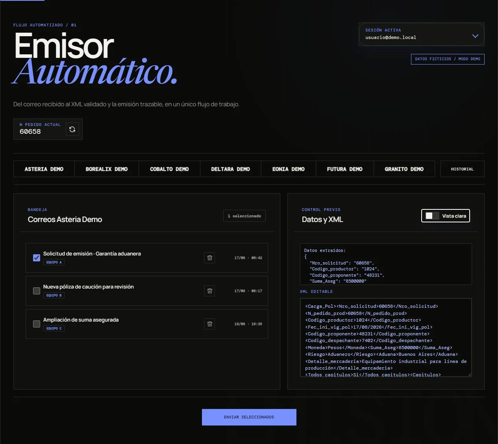
Task: Click inside the XML editable text area
Action: [386, 337]
